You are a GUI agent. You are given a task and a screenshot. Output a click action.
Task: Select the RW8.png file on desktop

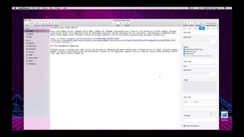pos(224,116)
